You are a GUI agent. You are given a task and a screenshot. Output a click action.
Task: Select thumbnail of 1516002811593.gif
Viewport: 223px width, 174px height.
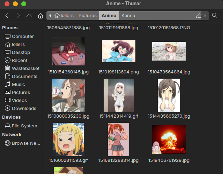pos(68,140)
